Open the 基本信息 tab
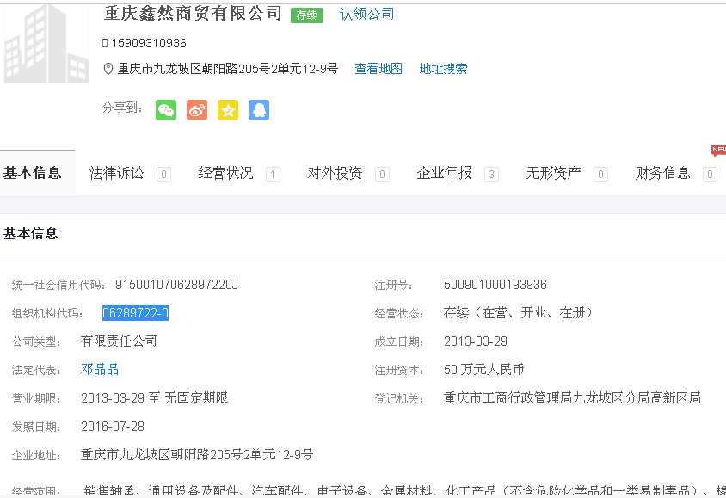This screenshot has height=498, width=726. [x=33, y=173]
